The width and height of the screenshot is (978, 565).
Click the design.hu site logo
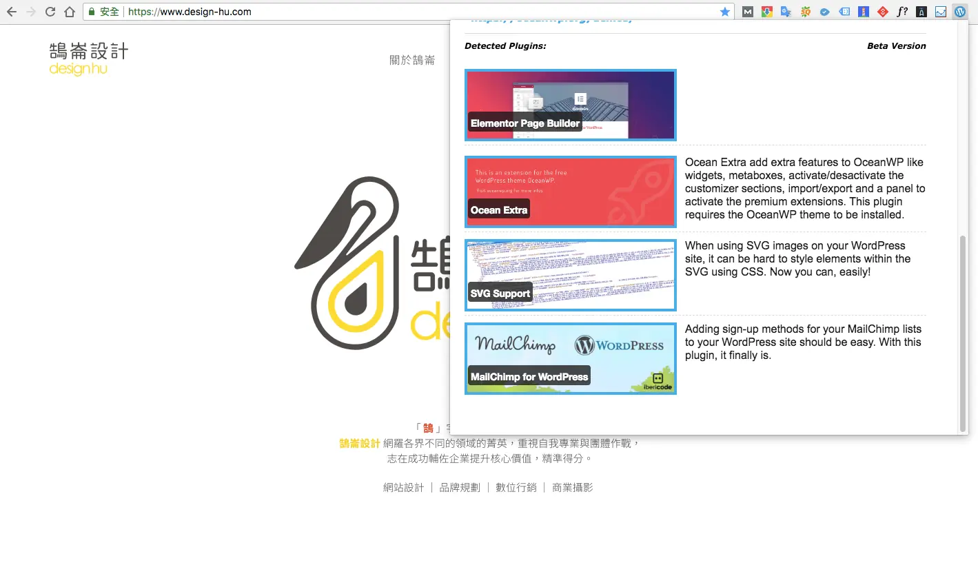coord(89,59)
